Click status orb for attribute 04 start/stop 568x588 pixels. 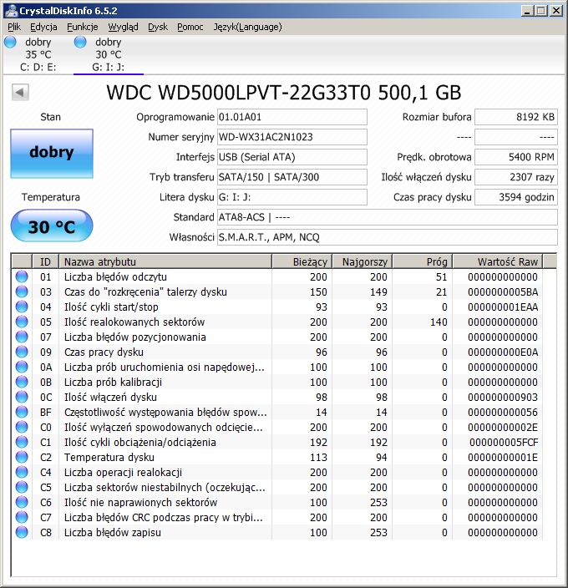click(22, 307)
